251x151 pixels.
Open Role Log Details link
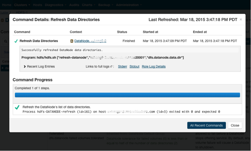(153, 66)
